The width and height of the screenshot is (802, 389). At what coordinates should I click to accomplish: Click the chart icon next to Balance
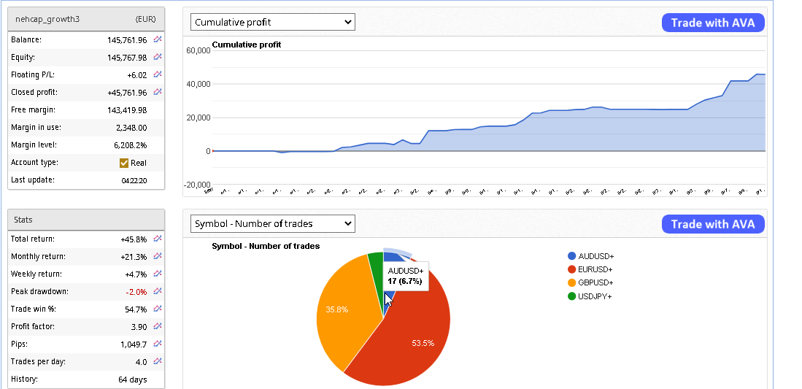coord(157,39)
